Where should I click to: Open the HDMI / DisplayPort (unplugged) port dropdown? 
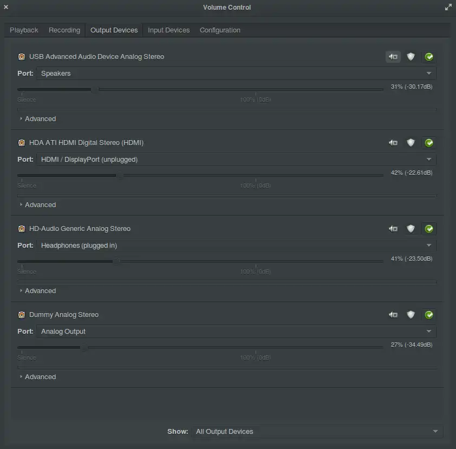(236, 160)
